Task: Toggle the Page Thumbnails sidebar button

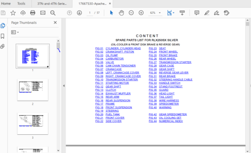Action: pyautogui.click(x=3, y=25)
